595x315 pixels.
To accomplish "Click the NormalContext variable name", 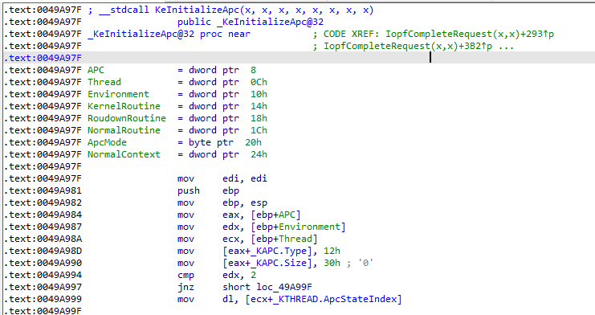I will pyautogui.click(x=124, y=154).
